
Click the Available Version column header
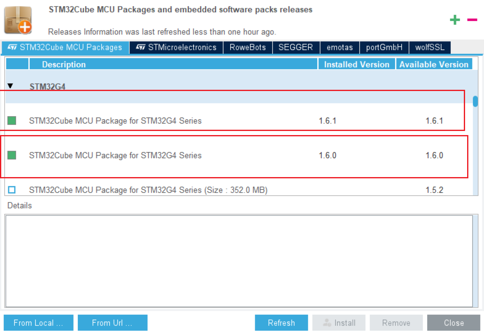pyautogui.click(x=434, y=64)
